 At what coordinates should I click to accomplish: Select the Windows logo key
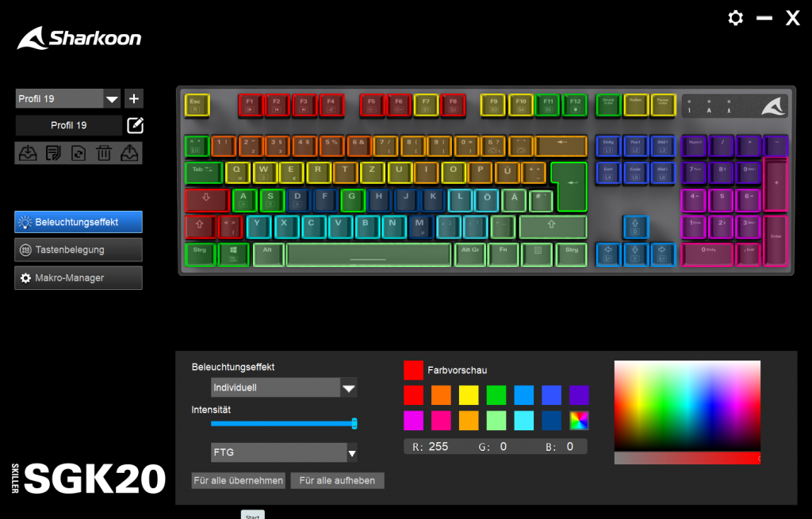tap(233, 254)
